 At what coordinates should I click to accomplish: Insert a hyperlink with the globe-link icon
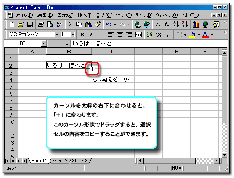coord(137,25)
